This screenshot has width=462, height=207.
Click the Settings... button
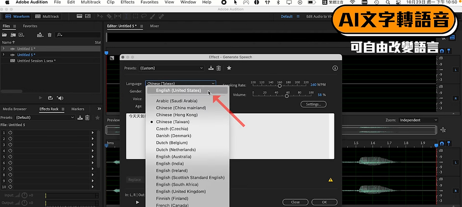(x=313, y=104)
